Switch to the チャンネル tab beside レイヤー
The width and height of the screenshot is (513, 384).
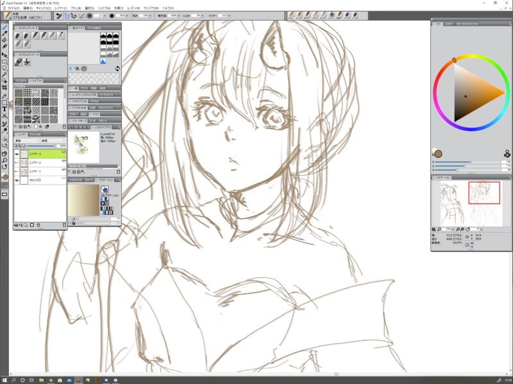[35, 135]
